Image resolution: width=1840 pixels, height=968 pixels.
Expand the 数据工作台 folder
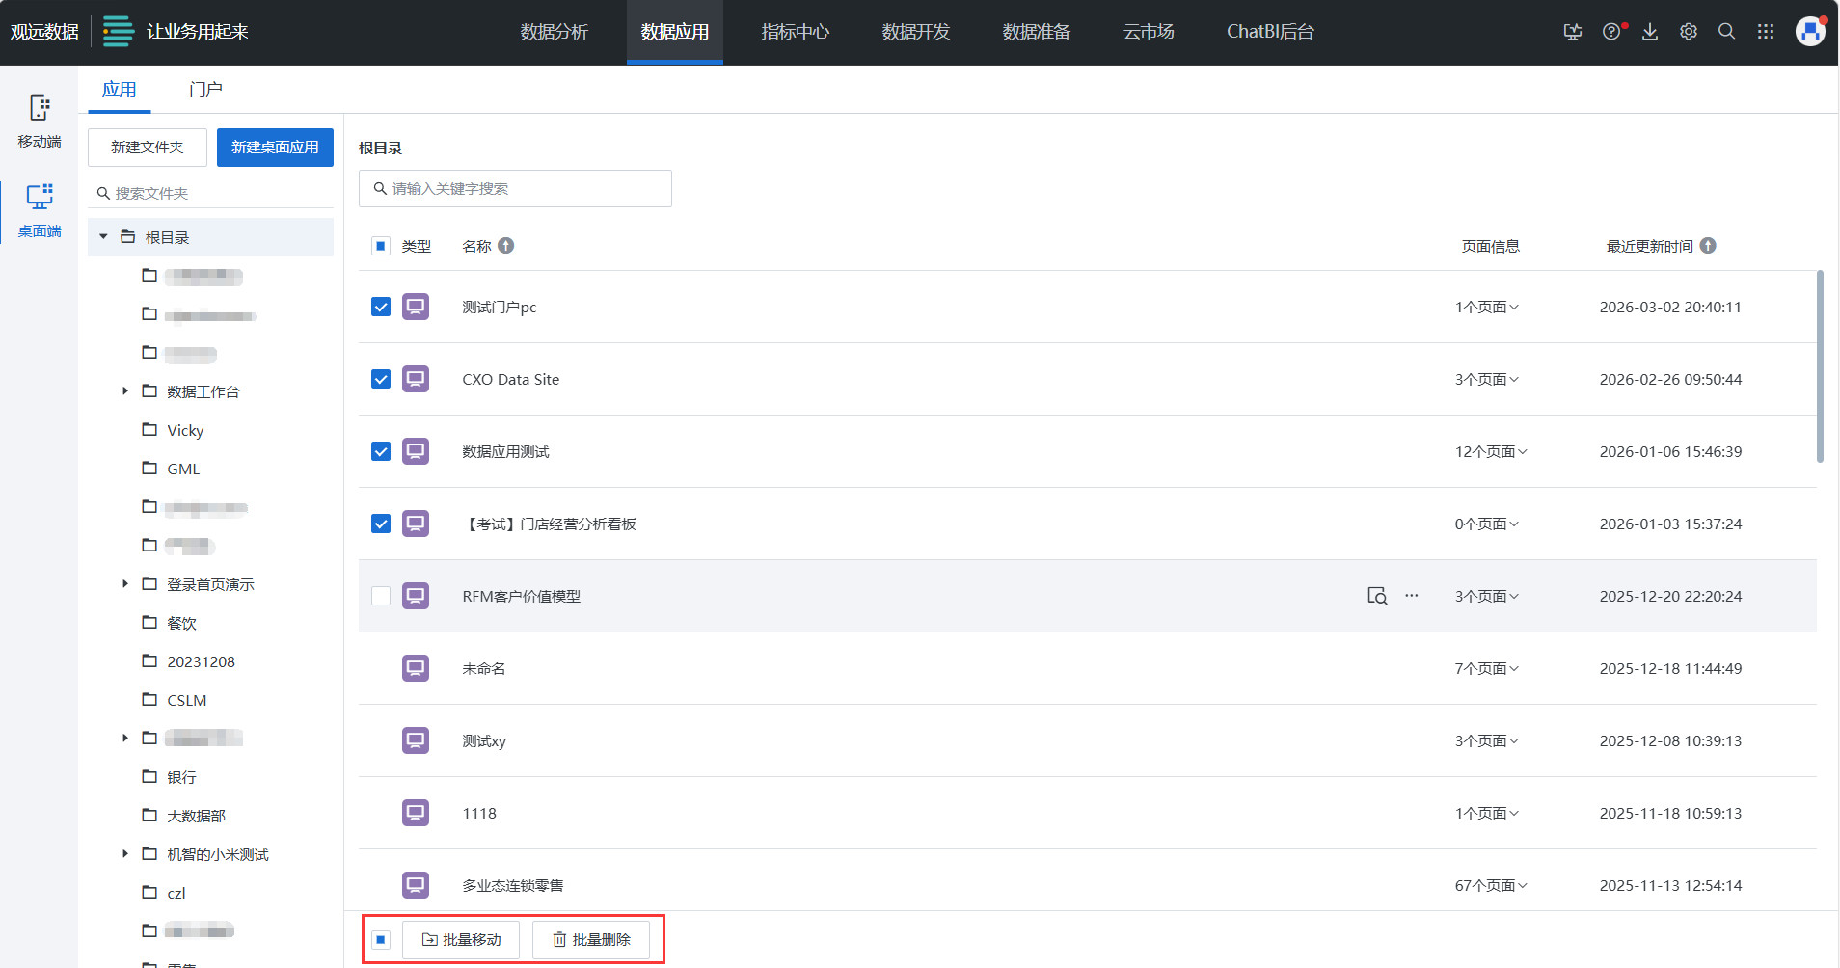pos(124,391)
